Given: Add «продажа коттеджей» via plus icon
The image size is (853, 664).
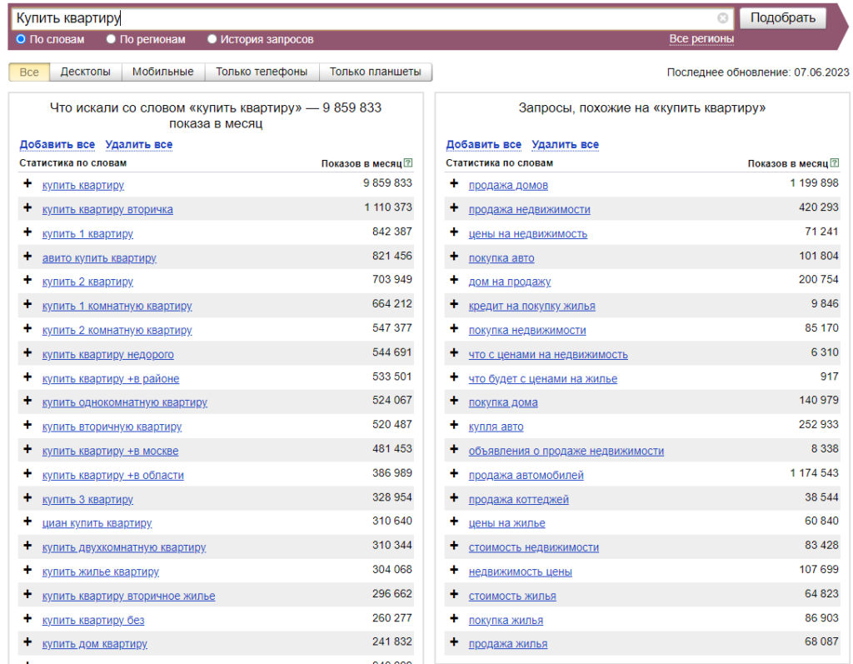Looking at the screenshot, I should [454, 498].
